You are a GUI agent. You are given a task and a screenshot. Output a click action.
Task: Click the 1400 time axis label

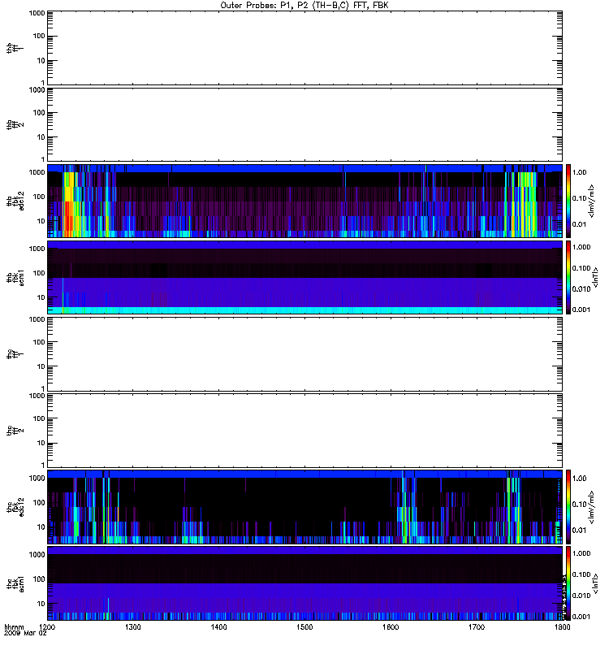218,626
